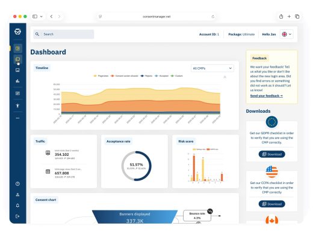Screen dimensions: 313x238
Task: Click the Package: Ultimate label
Action: pyautogui.click(x=241, y=34)
